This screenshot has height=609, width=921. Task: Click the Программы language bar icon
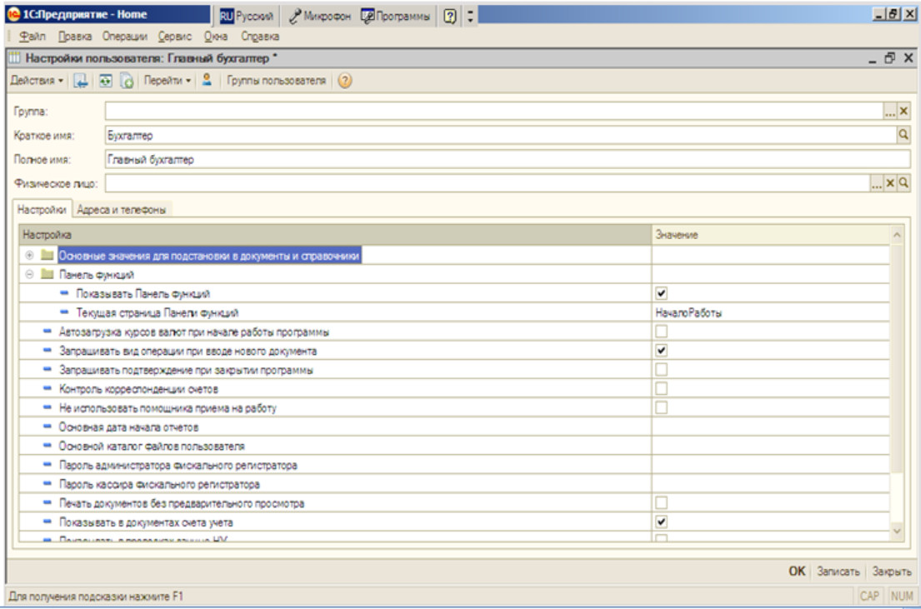tap(396, 16)
